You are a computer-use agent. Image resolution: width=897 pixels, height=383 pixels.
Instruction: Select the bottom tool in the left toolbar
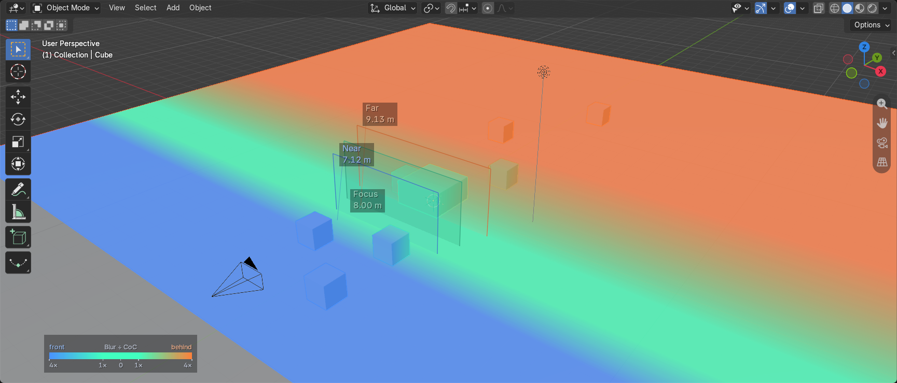click(18, 263)
